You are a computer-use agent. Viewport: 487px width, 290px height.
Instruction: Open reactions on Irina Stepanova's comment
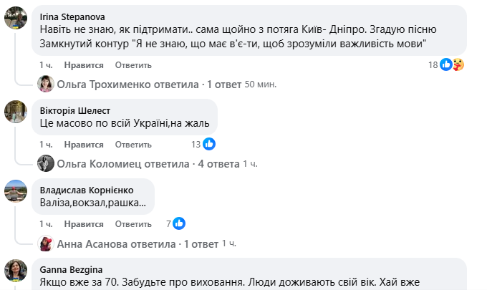pyautogui.click(x=451, y=64)
